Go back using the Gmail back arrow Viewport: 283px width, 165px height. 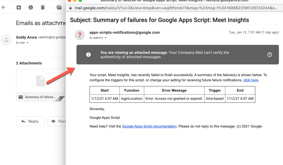[x=4, y=7]
